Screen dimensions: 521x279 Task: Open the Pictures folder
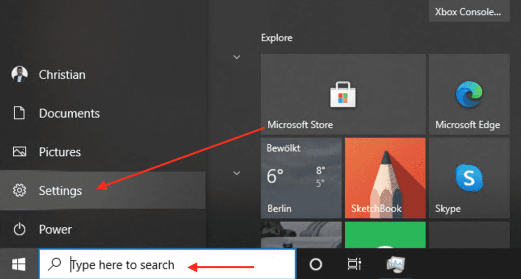[x=60, y=152]
